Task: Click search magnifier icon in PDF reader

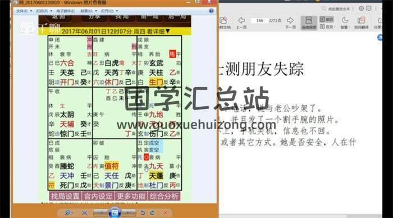Action: tap(324, 8)
